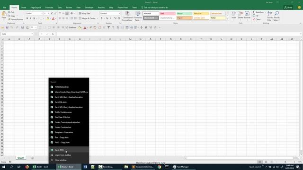Switch to the Page Layout tab
The height and width of the screenshot is (170, 303).
(x=36, y=8)
